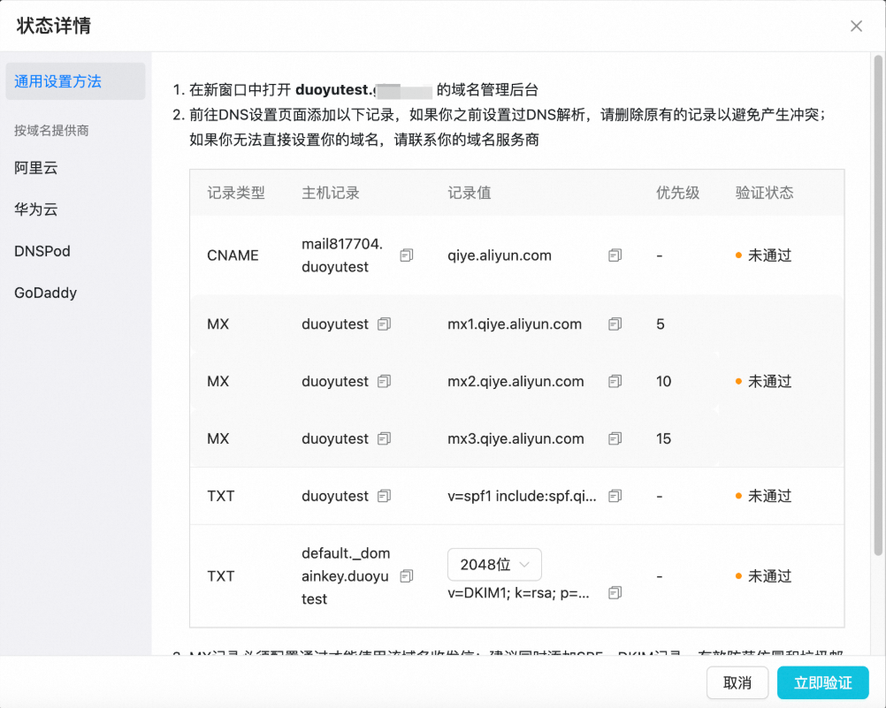Click the 未通过 status in CNAME row
This screenshot has height=708, width=886.
[763, 255]
